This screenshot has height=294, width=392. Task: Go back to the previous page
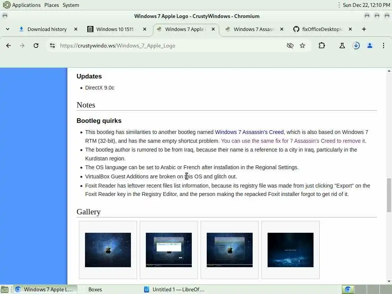(x=8, y=46)
